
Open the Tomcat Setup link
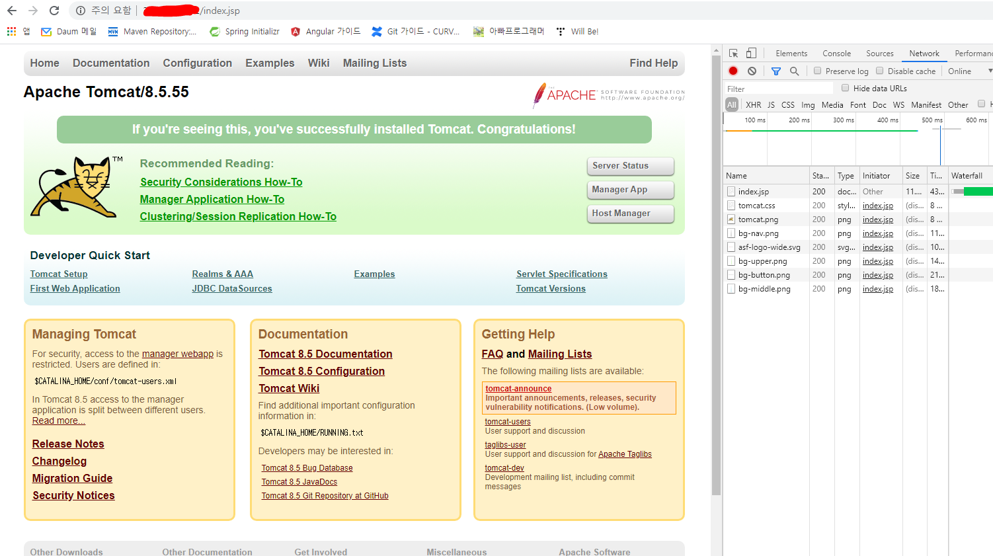pos(59,274)
